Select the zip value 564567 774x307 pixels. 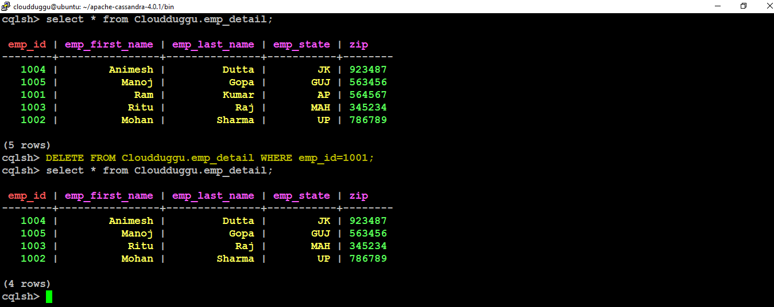(x=368, y=95)
